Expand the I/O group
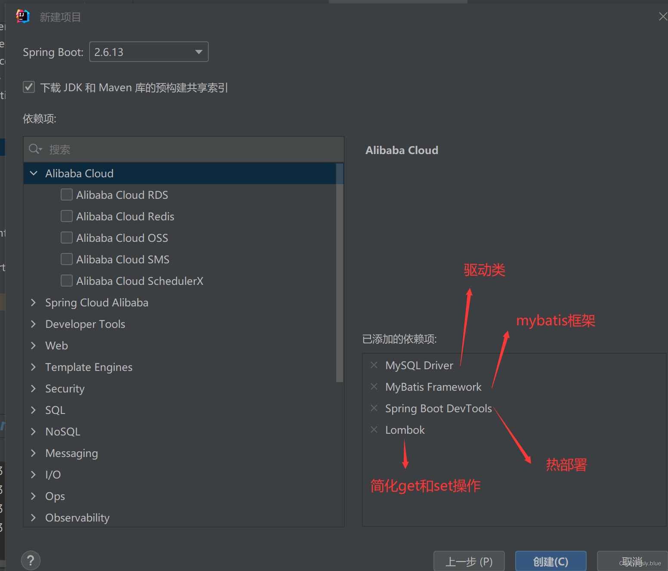 tap(34, 475)
